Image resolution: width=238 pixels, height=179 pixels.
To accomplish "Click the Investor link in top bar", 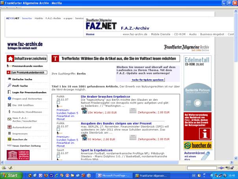I will click(x=27, y=18).
